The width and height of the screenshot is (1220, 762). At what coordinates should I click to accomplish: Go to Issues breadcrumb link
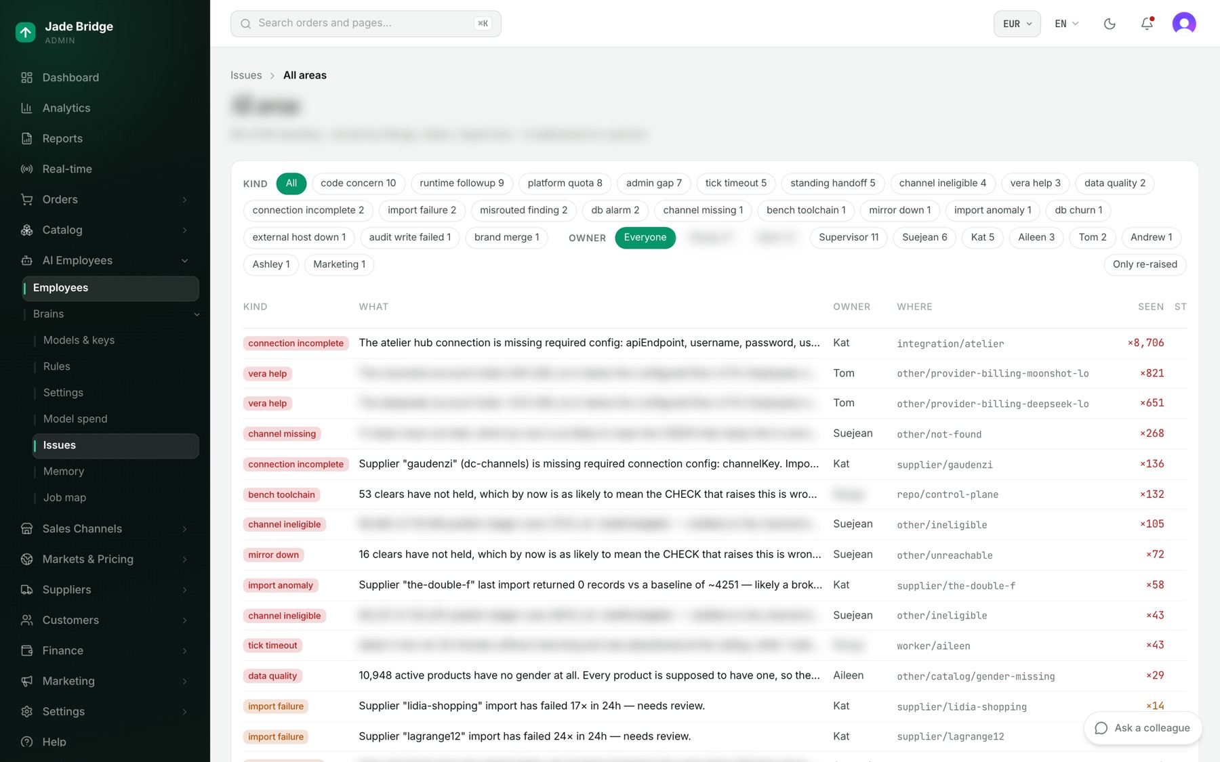click(246, 75)
